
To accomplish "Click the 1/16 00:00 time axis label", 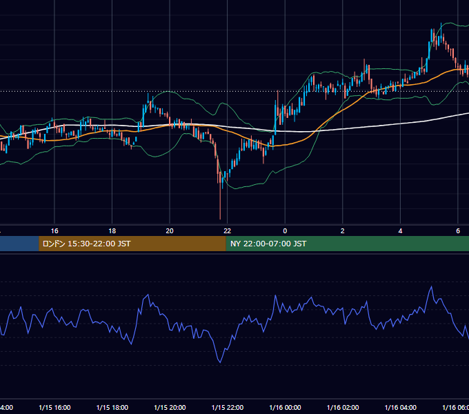I will (285, 407).
